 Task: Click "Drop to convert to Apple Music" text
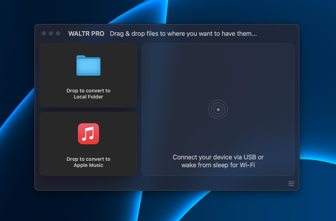coord(89,162)
